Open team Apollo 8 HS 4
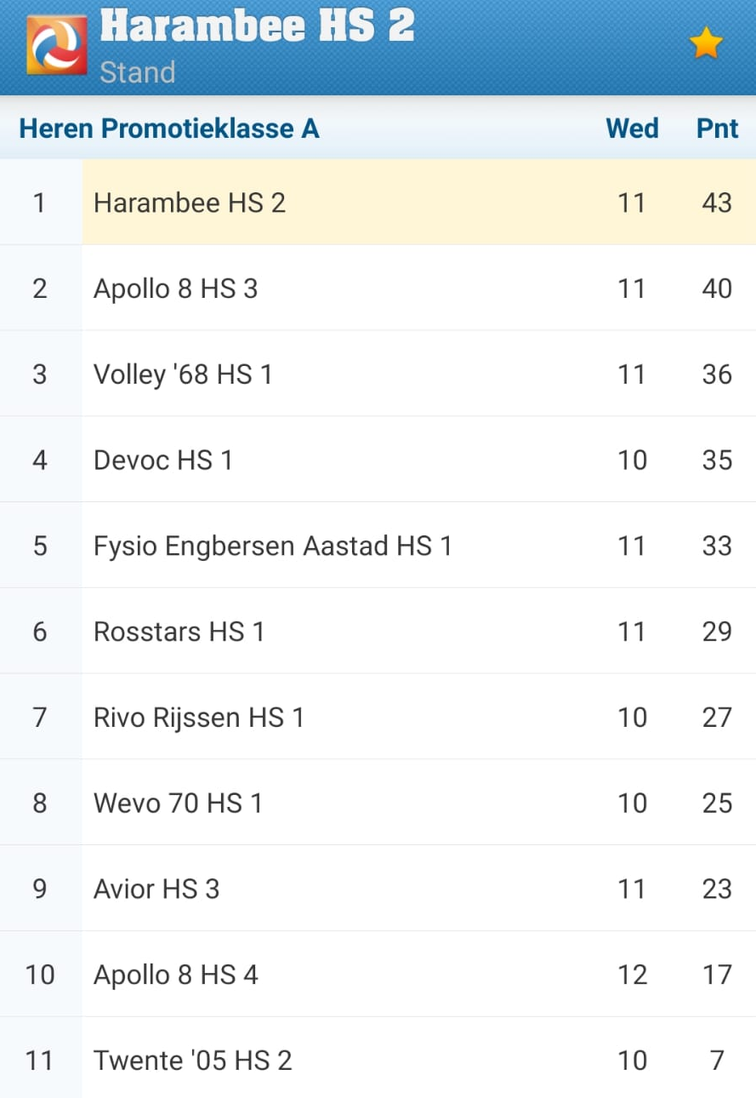Image resolution: width=756 pixels, height=1098 pixels. click(175, 975)
